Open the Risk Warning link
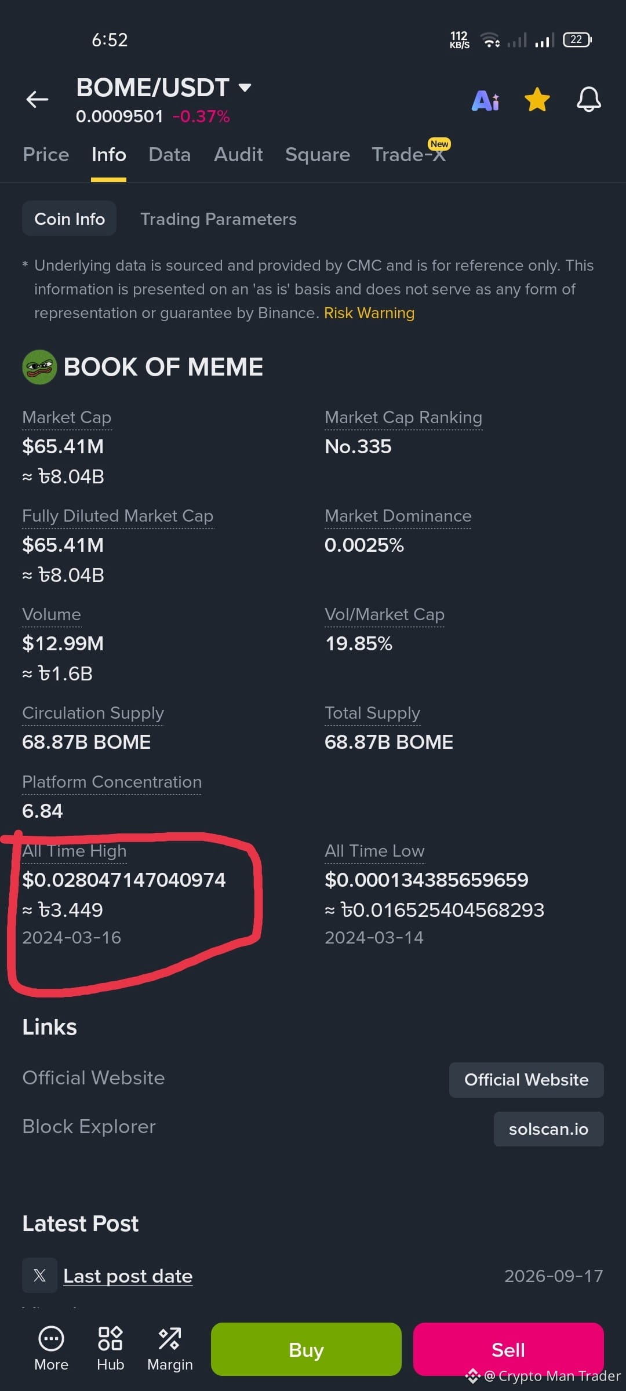626x1391 pixels. click(x=369, y=313)
